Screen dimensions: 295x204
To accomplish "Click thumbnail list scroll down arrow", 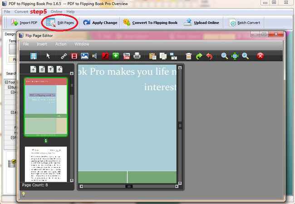I will (x=72, y=180).
